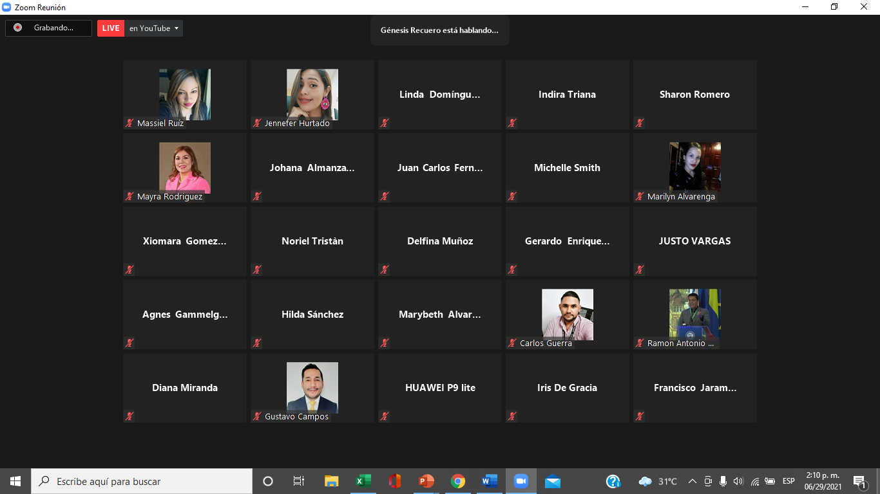Click the red recording indicator icon
This screenshot has width=880, height=494.
(17, 28)
